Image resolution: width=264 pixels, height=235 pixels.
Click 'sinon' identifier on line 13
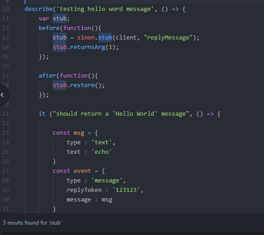coord(86,38)
